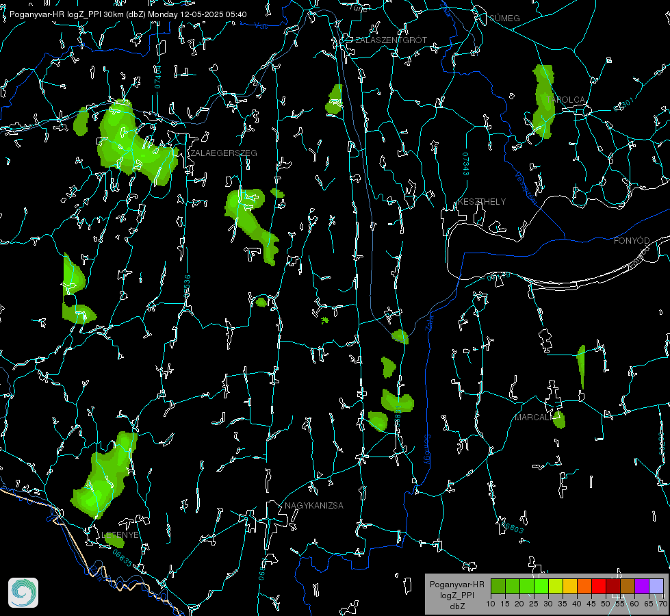Select the MARCALI city label
Screen dimensions: 670x616
coord(534,418)
